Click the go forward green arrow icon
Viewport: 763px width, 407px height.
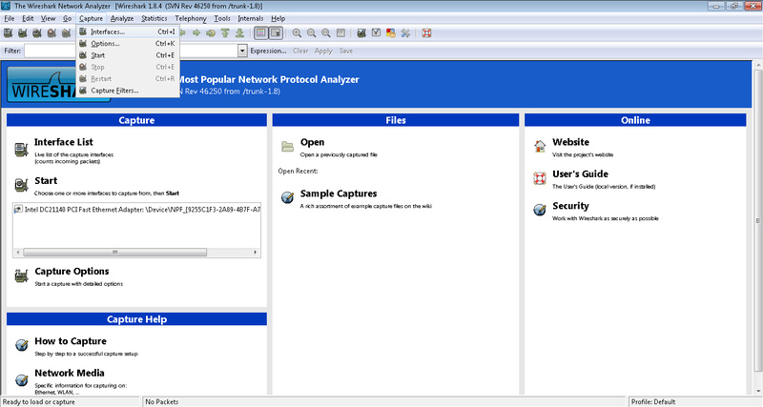click(x=196, y=33)
